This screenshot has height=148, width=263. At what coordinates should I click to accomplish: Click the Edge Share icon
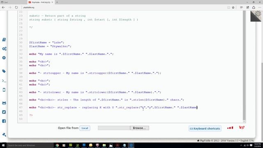(x=254, y=7)
